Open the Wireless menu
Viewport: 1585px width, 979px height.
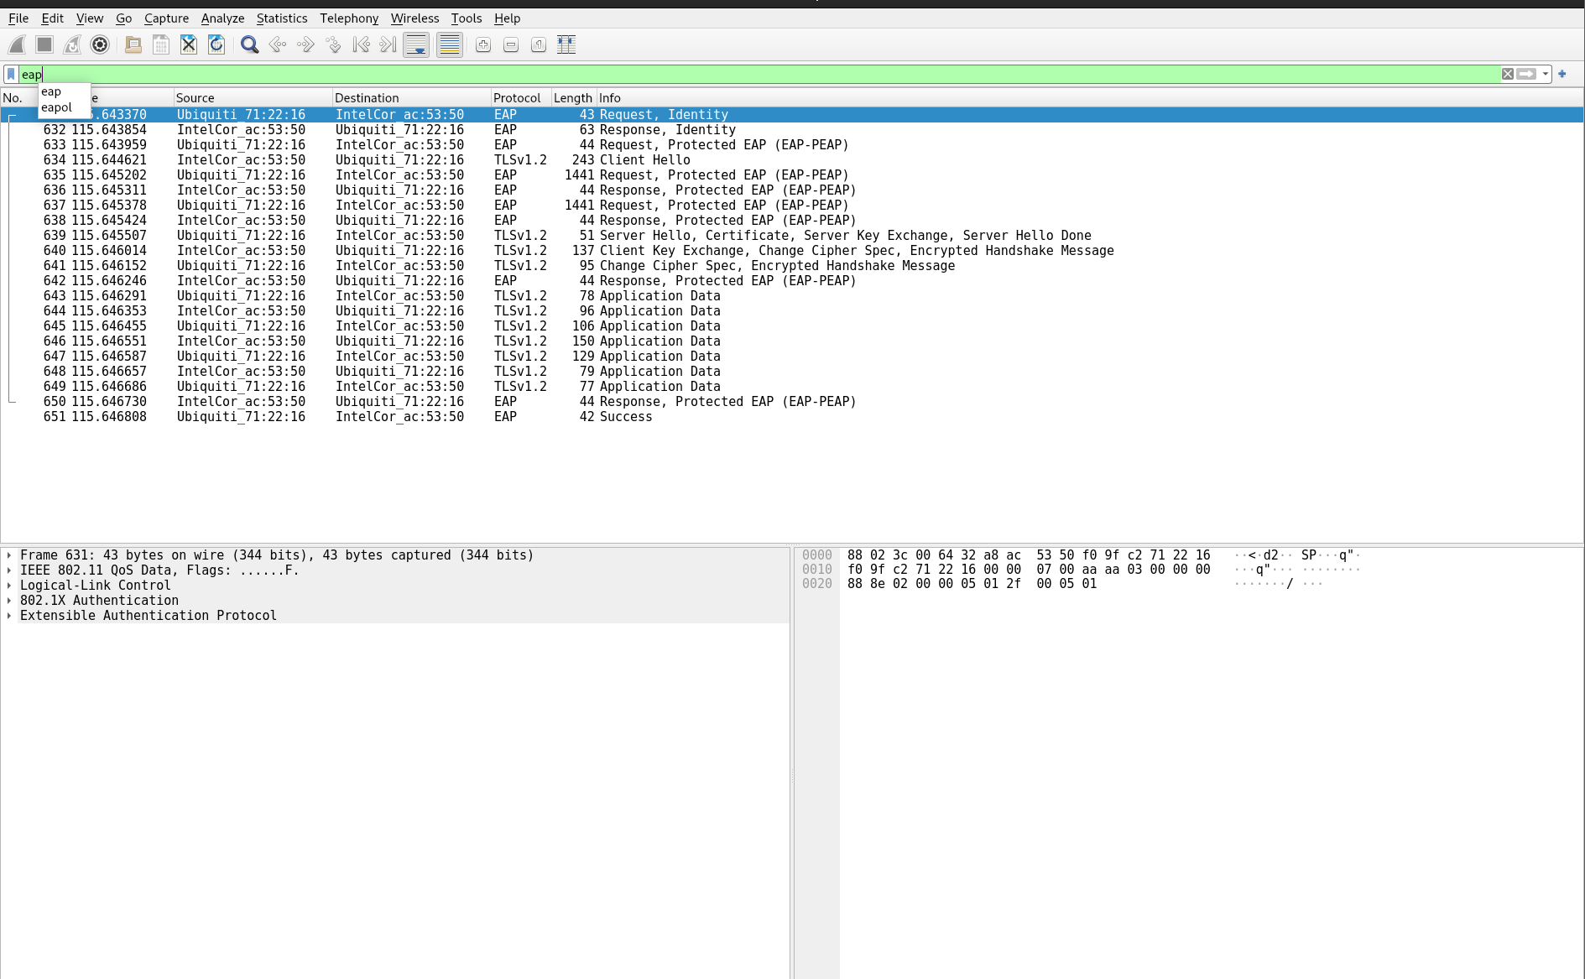[x=414, y=18]
